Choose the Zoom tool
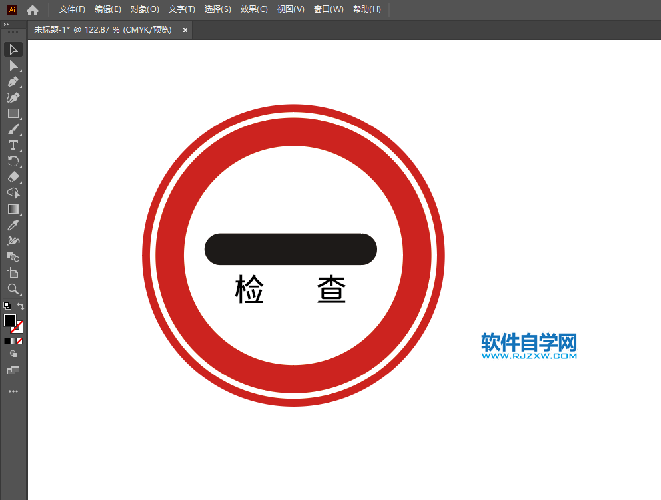Image resolution: width=661 pixels, height=500 pixels. click(x=13, y=289)
